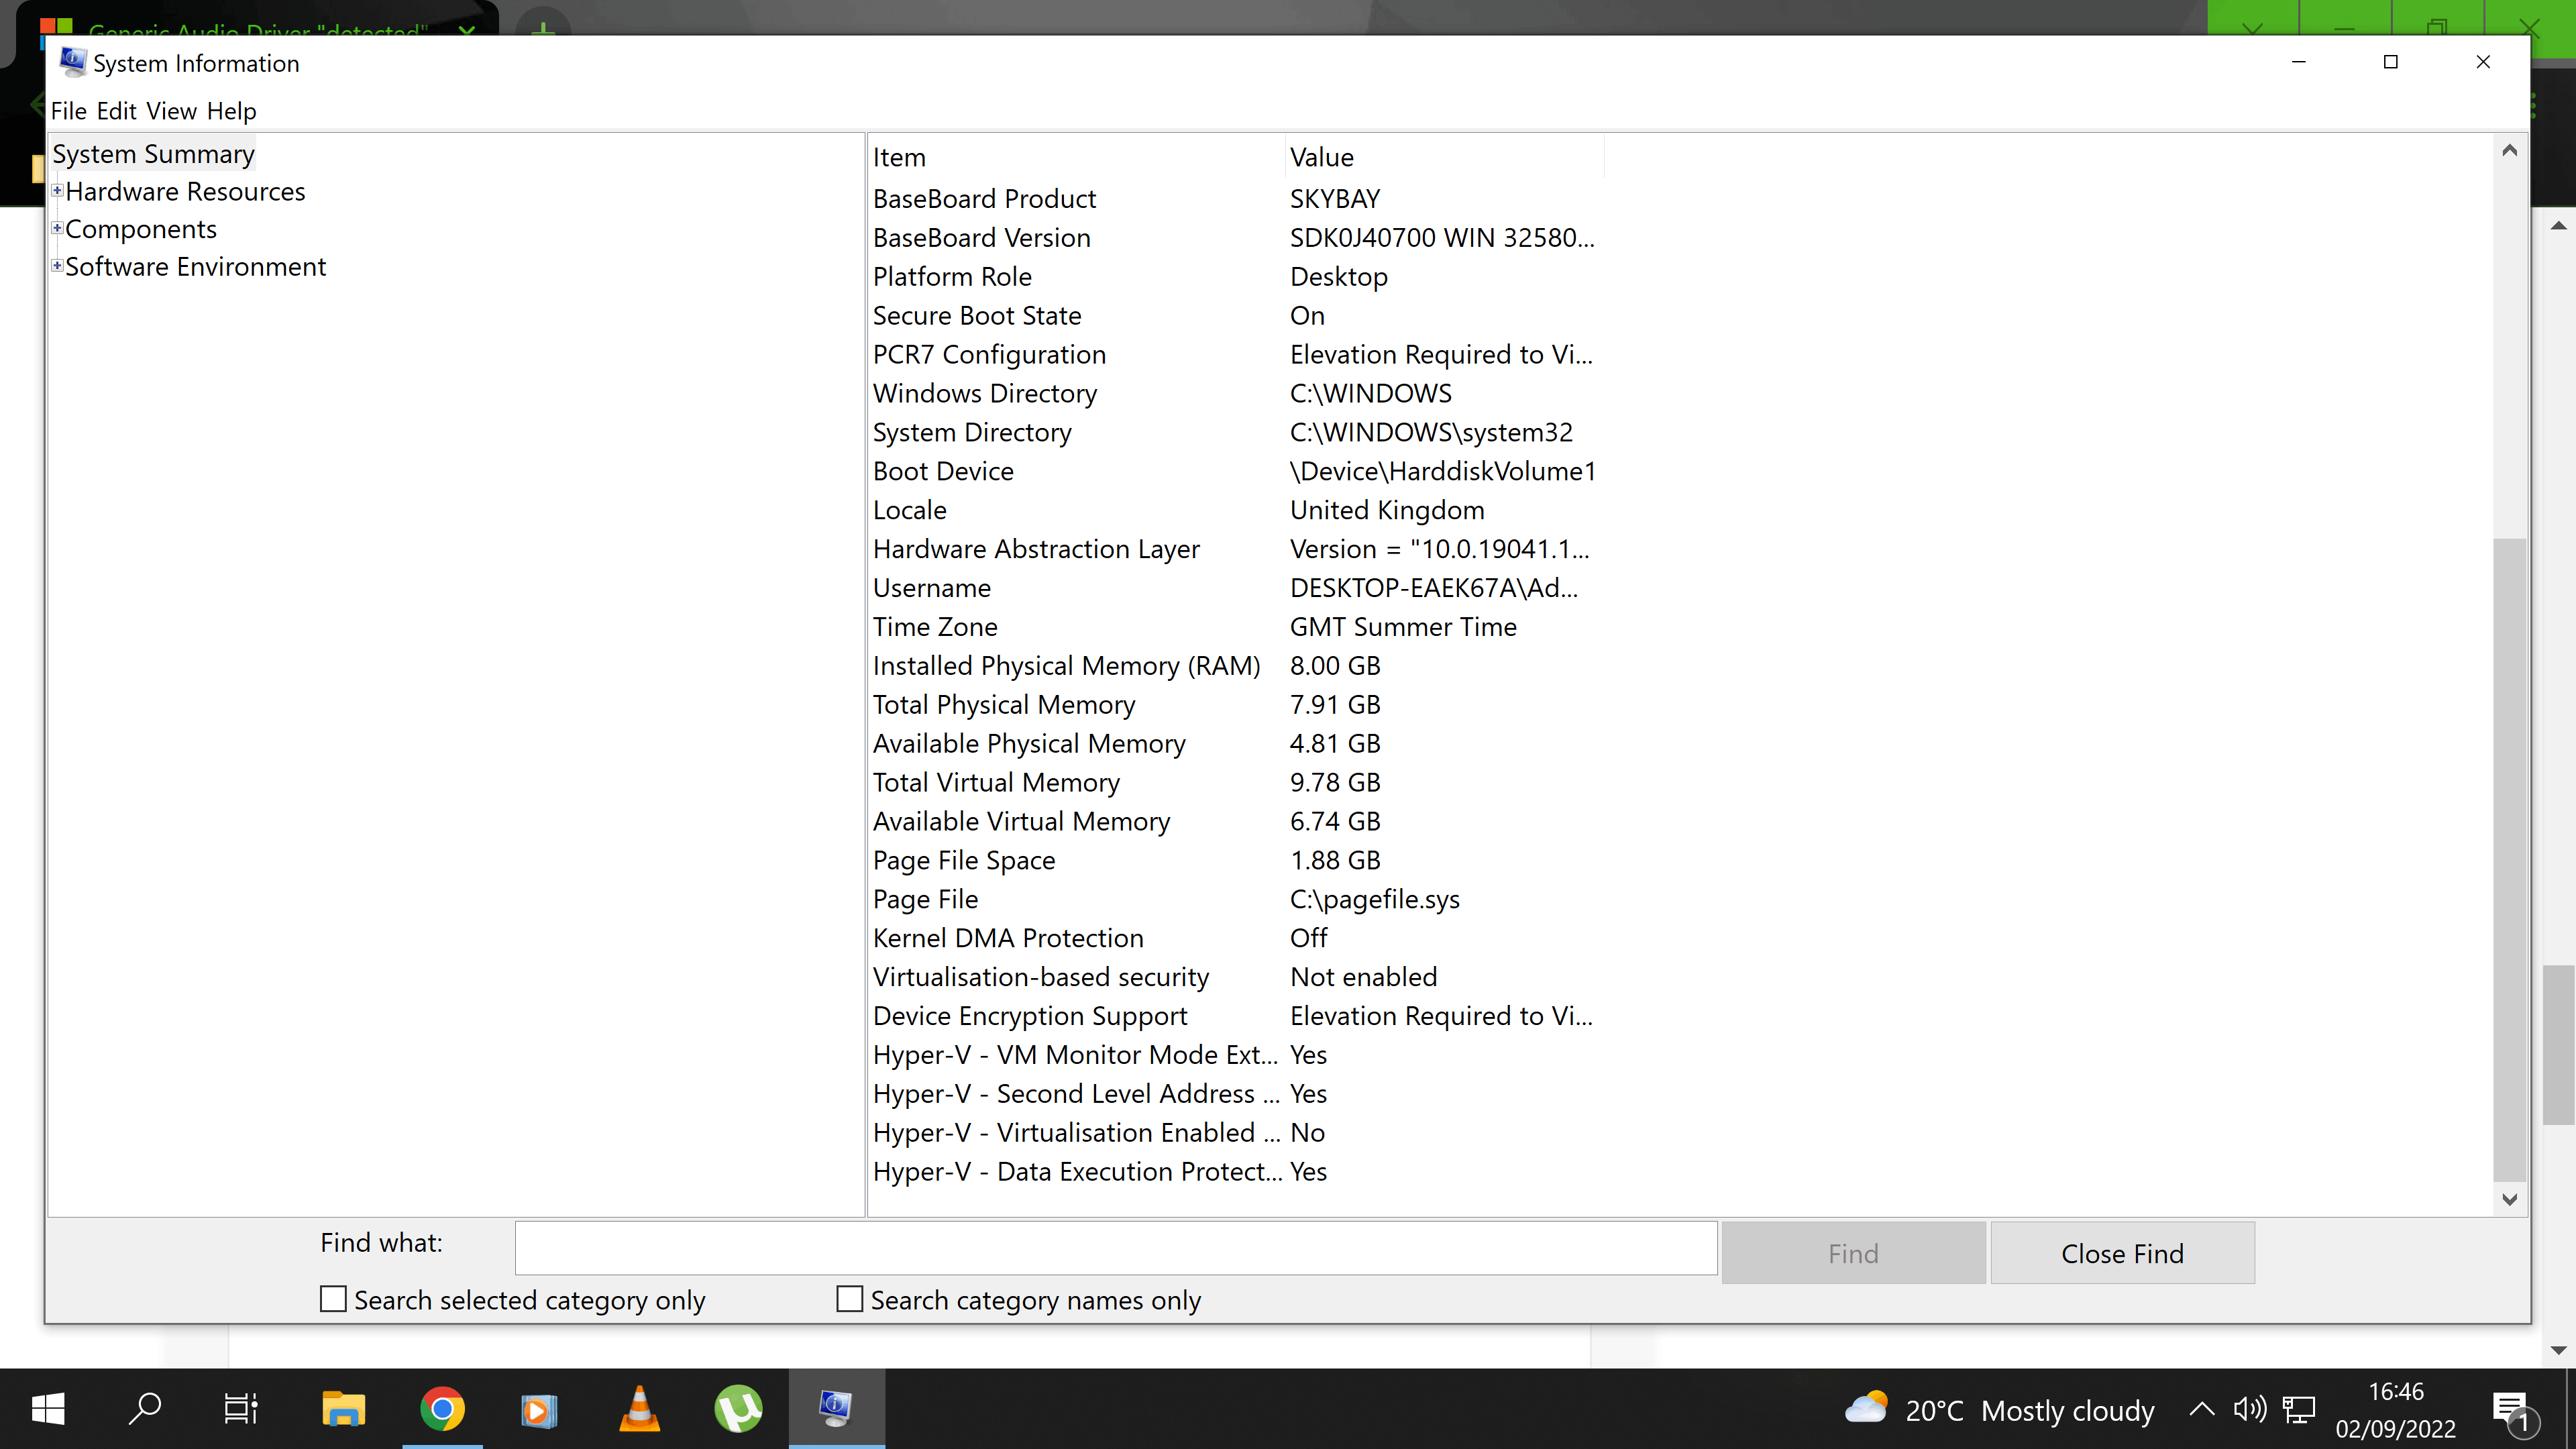
Task: Open the File menu
Action: tap(68, 111)
